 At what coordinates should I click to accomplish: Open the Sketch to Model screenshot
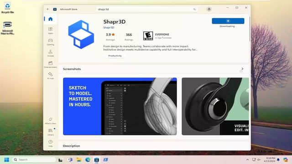(x=120, y=106)
